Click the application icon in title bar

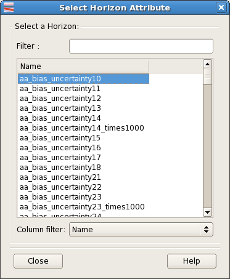click(x=9, y=7)
